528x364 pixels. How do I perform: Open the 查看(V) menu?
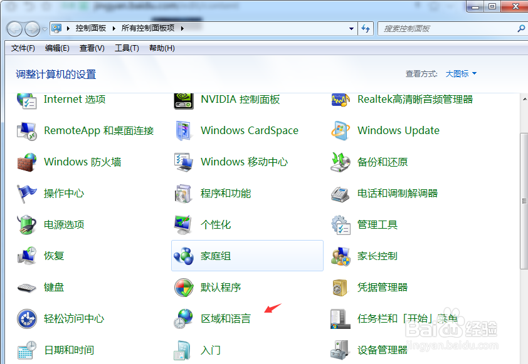pyautogui.click(x=92, y=48)
